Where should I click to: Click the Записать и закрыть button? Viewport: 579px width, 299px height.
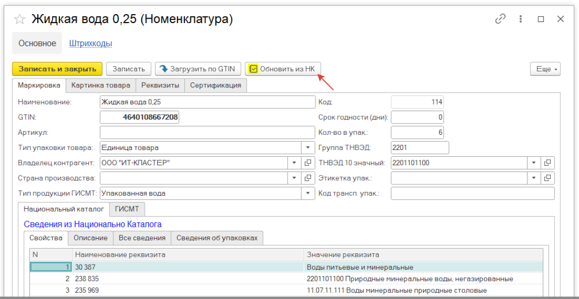[x=57, y=69]
